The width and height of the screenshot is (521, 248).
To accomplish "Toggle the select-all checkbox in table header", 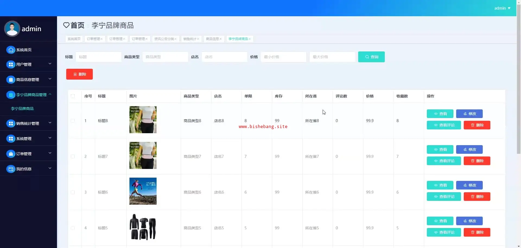I will [73, 96].
